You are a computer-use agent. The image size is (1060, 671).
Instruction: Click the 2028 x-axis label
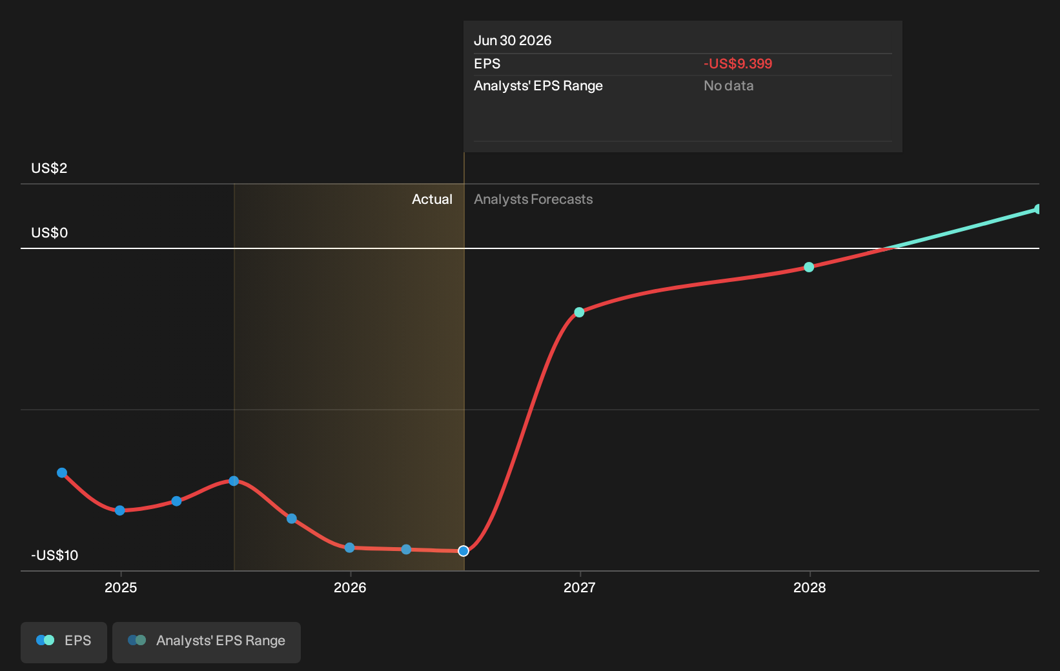(x=810, y=588)
